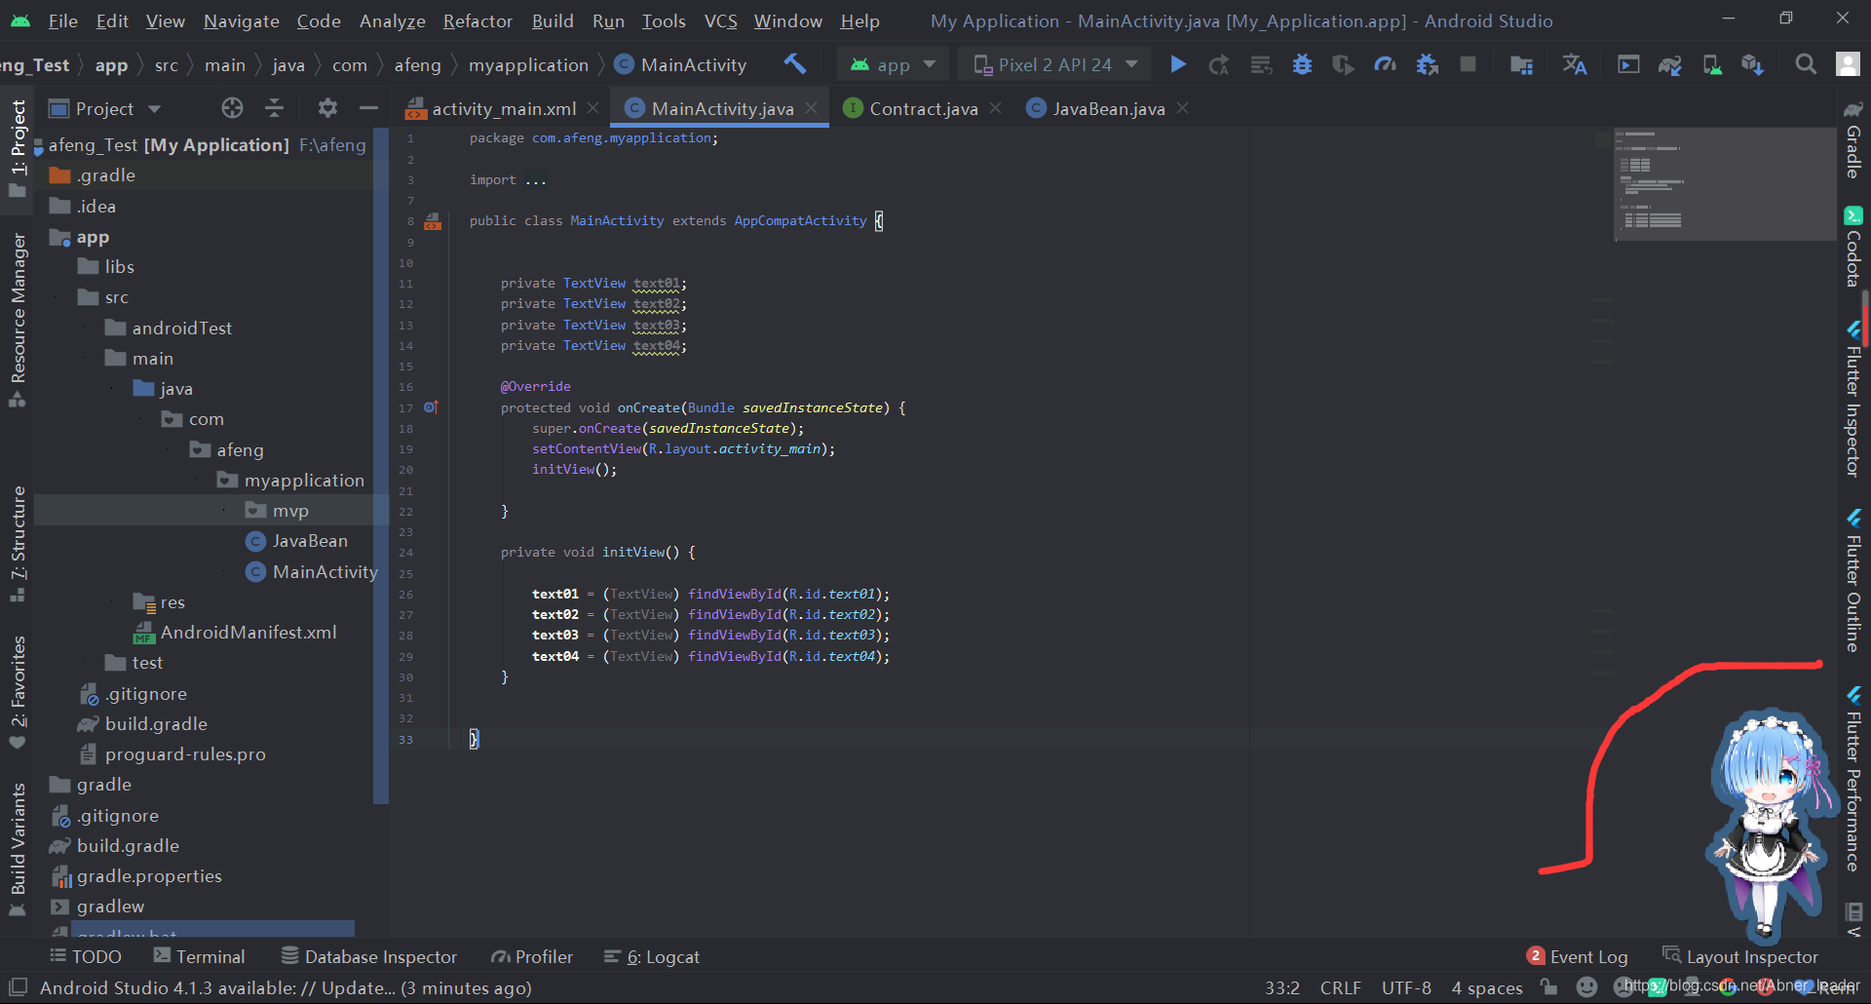Toggle the 7: Structure tool window

point(18,544)
